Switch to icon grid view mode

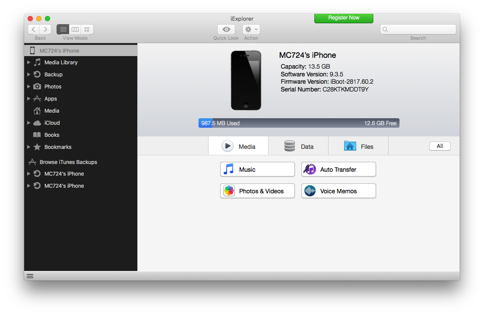[87, 29]
